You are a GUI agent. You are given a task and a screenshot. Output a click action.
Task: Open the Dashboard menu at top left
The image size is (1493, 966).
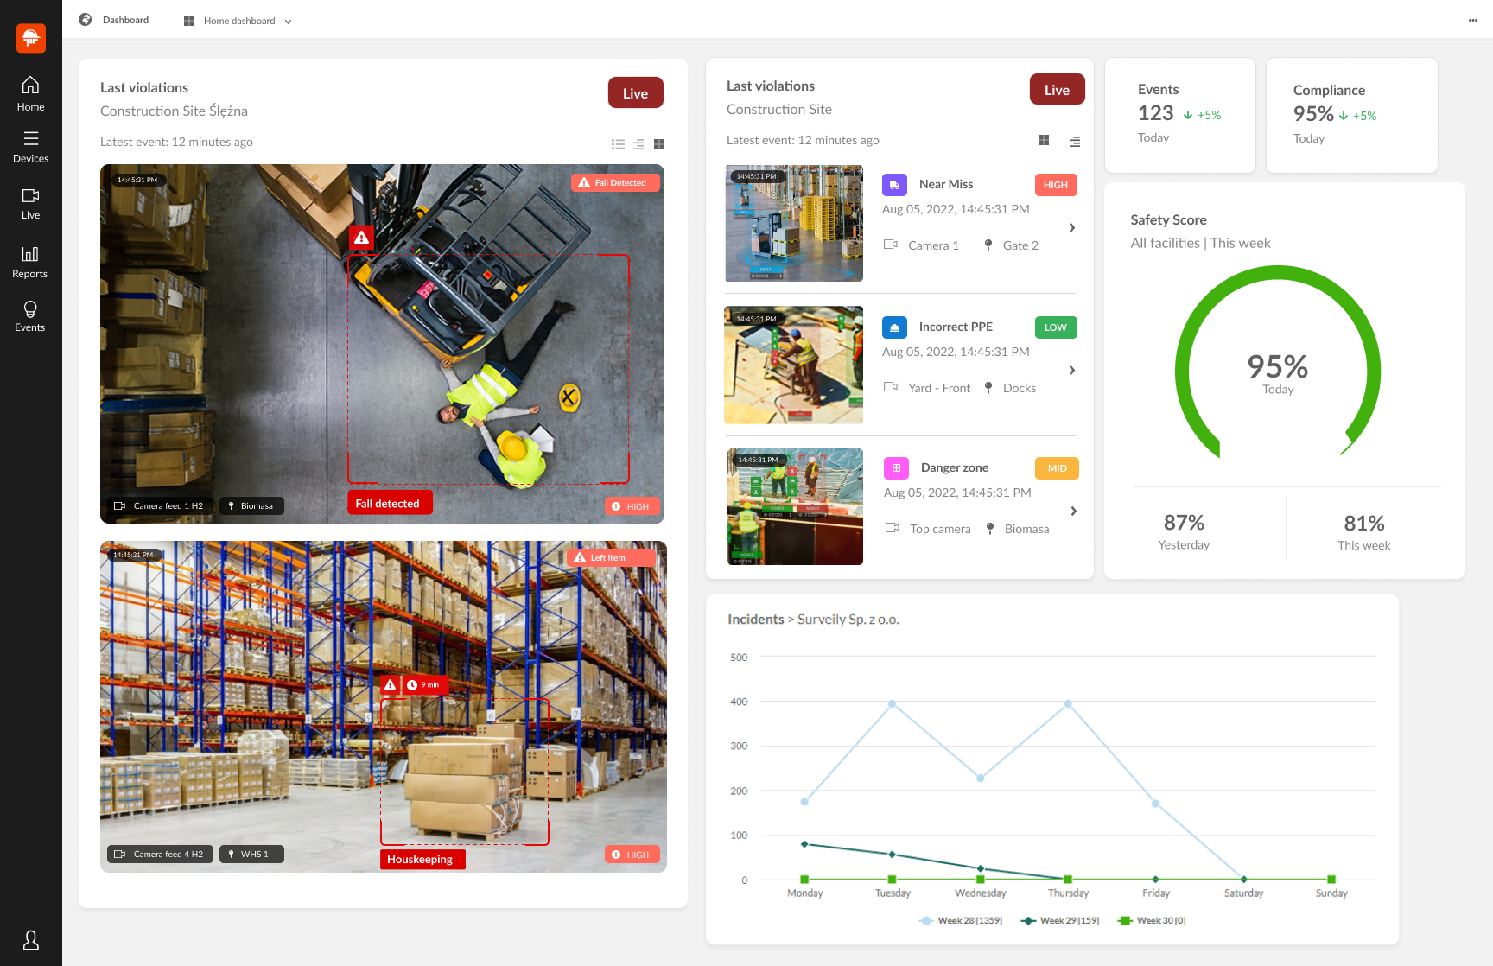[x=115, y=19]
